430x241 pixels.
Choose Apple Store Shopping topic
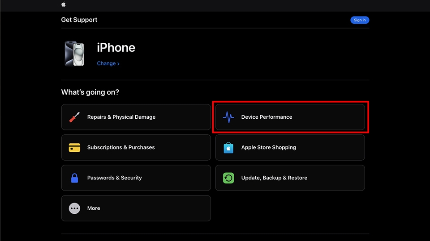click(290, 147)
